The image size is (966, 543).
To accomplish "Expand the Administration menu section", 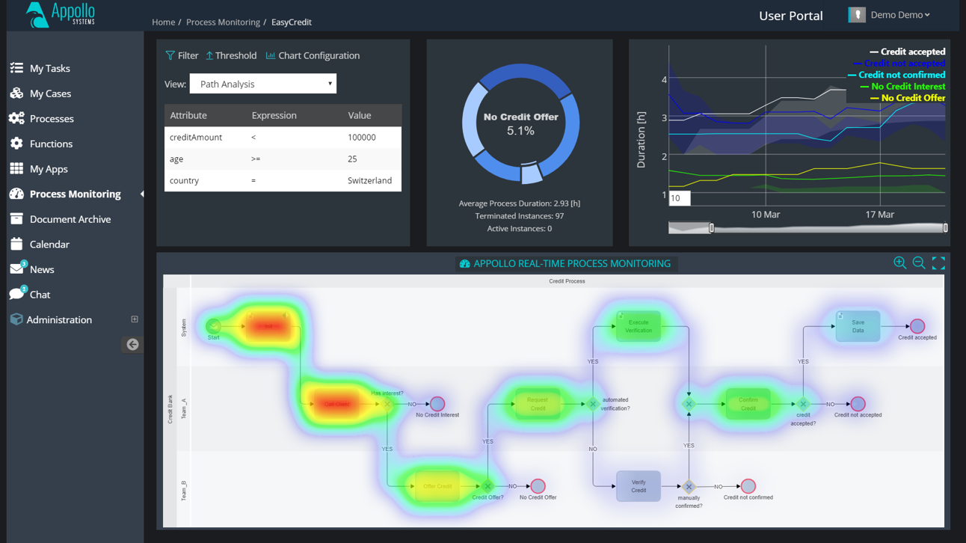I will (x=135, y=319).
